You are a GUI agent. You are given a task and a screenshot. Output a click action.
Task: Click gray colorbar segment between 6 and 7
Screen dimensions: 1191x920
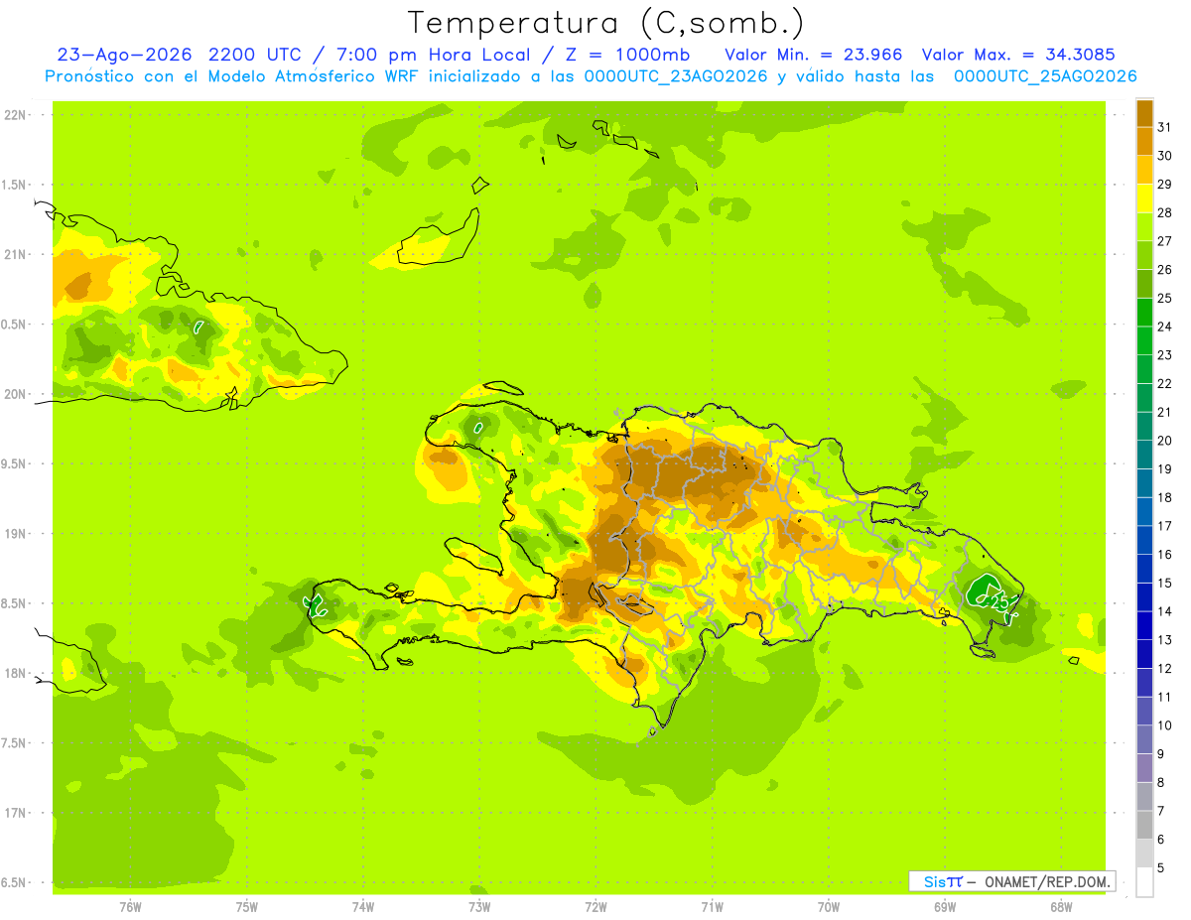(1144, 825)
